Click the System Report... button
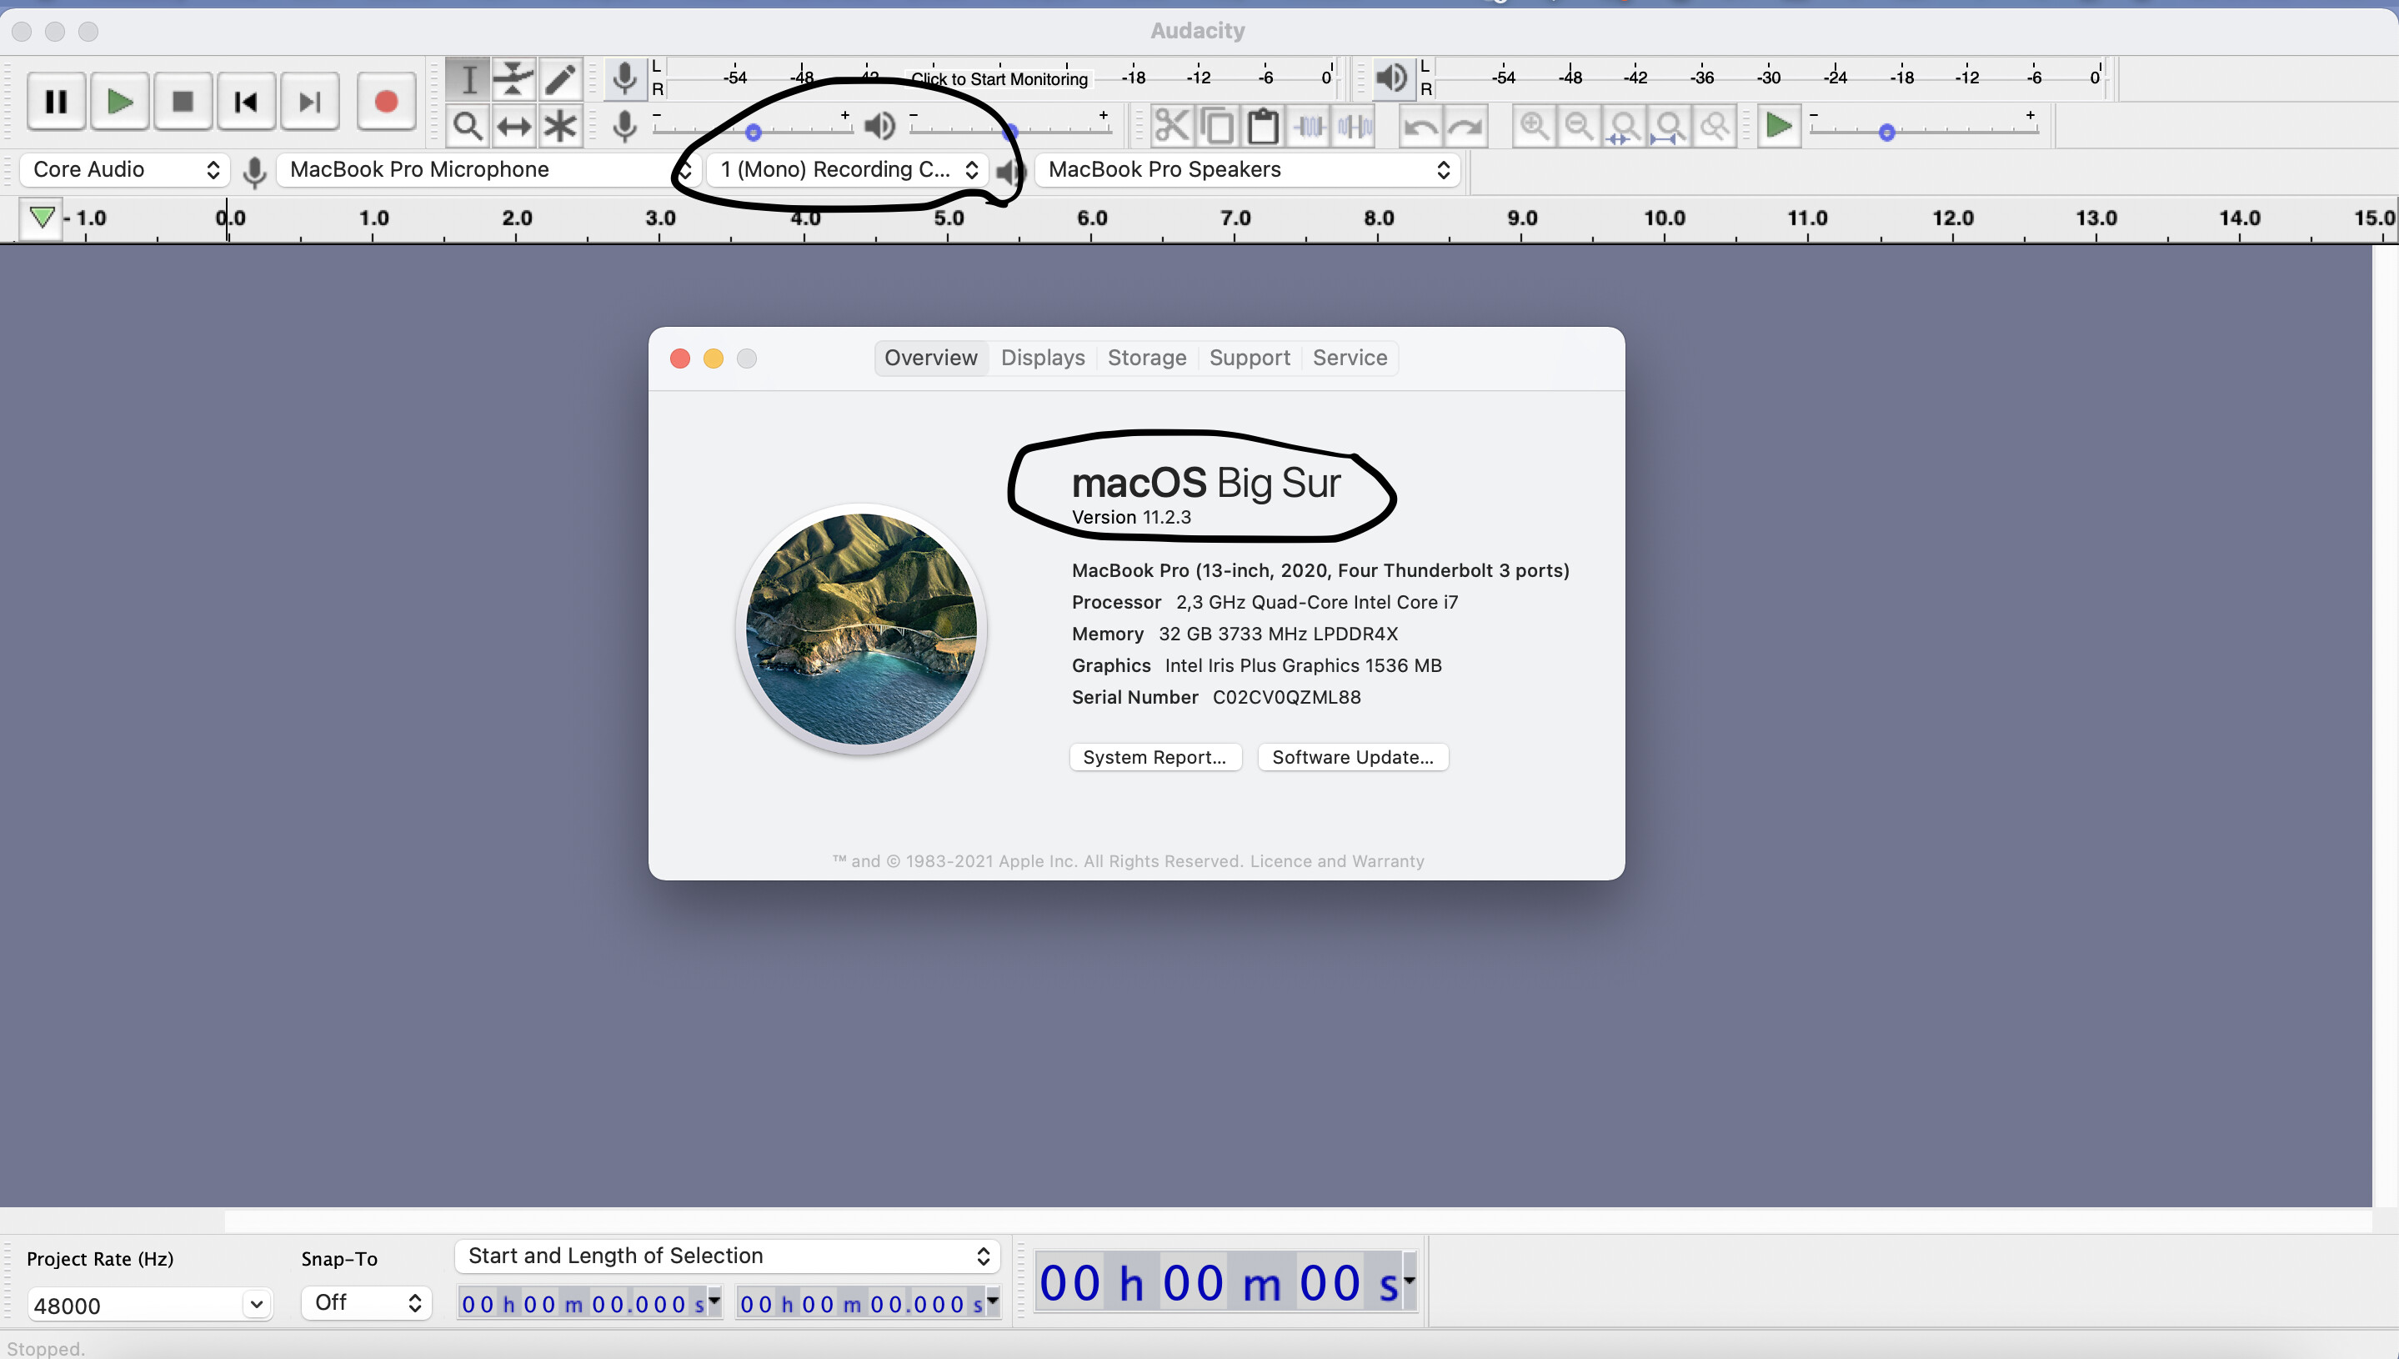Image resolution: width=2399 pixels, height=1359 pixels. (1155, 757)
